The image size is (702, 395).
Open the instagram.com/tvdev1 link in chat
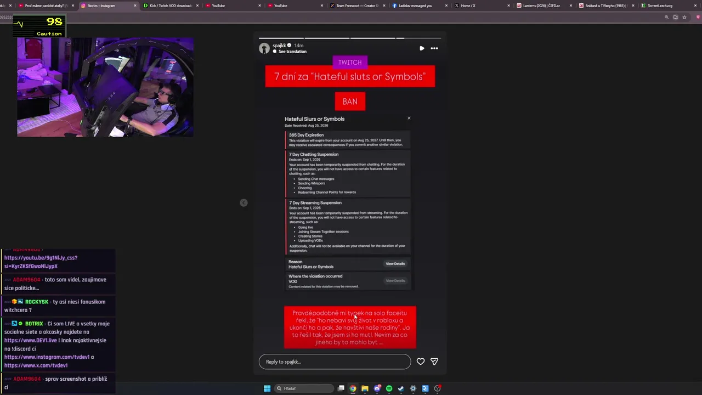tap(47, 357)
